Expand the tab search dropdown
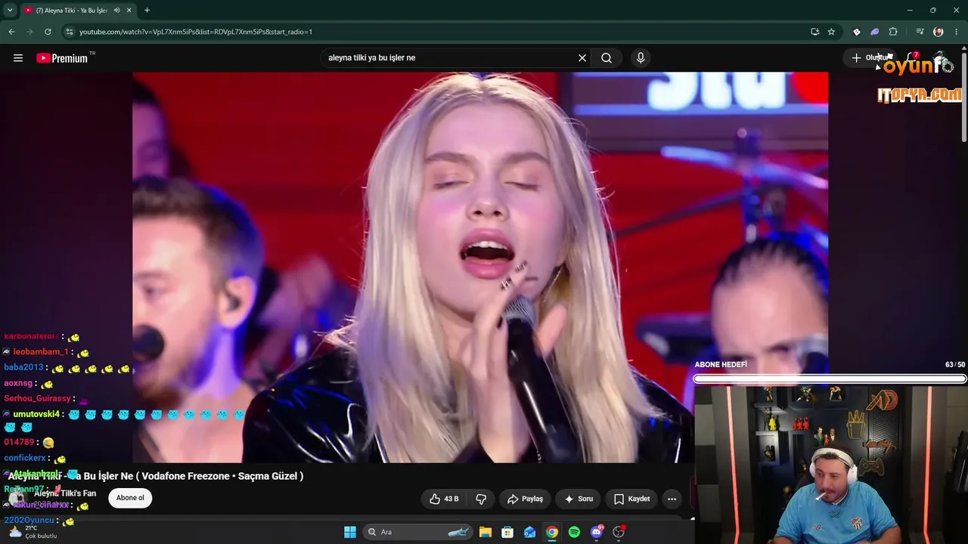Screen dimensions: 968x544 [11, 10]
